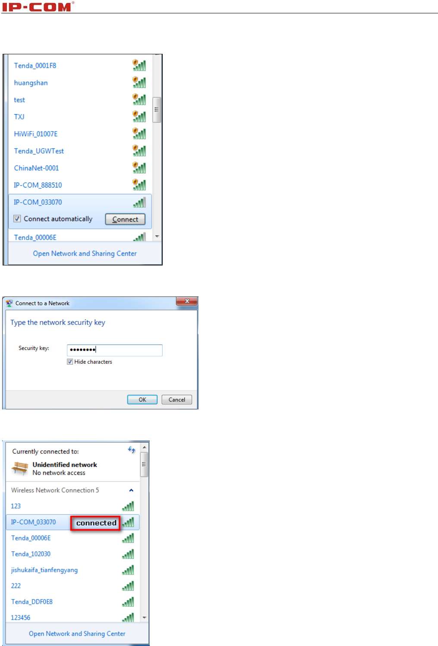Click signal icon beside ChinaNet-0001
The image size is (438, 646).
tap(139, 168)
